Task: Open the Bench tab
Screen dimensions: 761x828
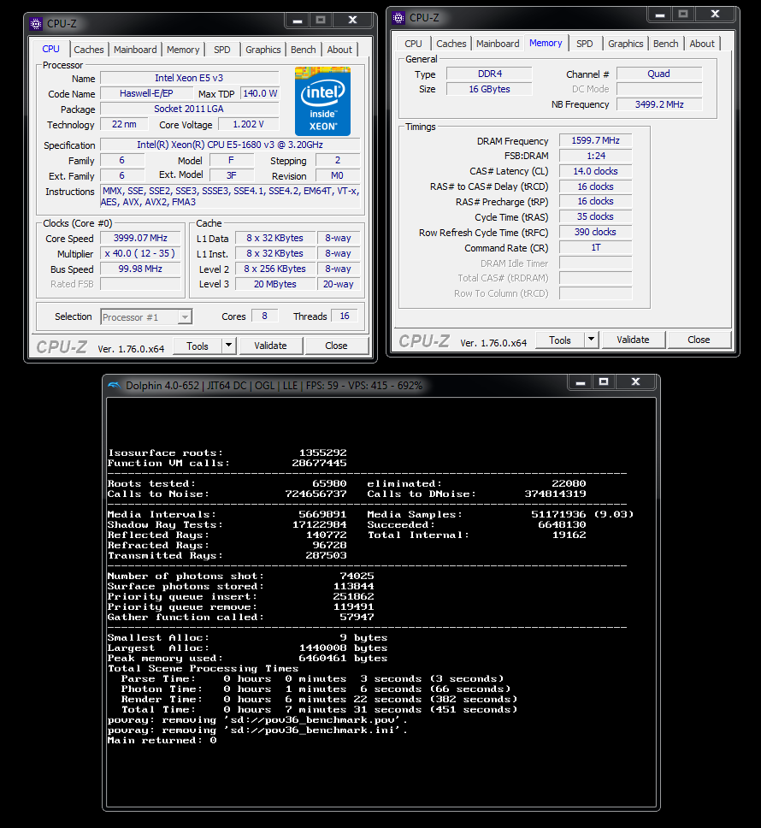Action: 303,49
